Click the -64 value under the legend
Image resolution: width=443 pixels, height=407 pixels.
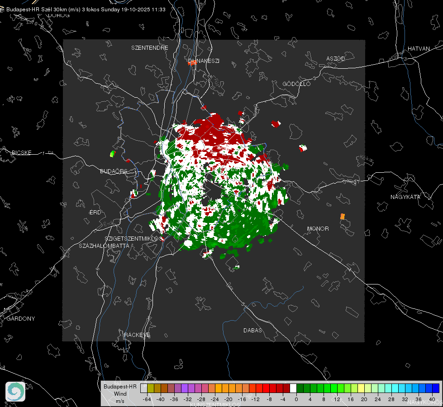pyautogui.click(x=147, y=399)
